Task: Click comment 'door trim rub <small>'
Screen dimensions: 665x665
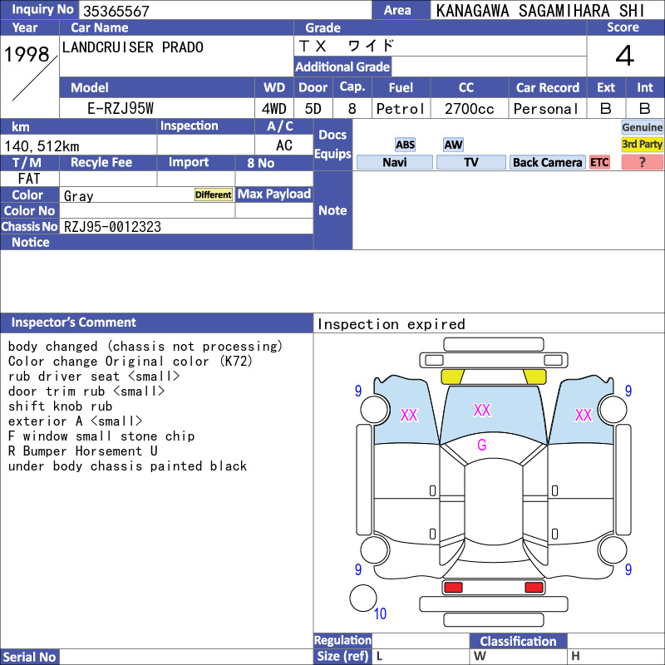Action: point(86,392)
